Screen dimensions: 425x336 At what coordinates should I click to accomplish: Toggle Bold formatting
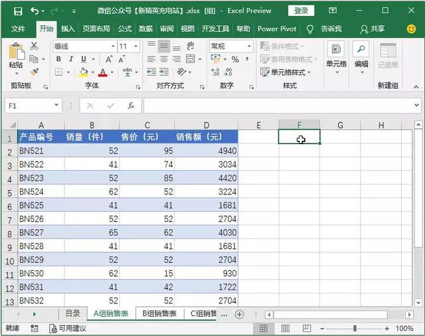coord(58,59)
